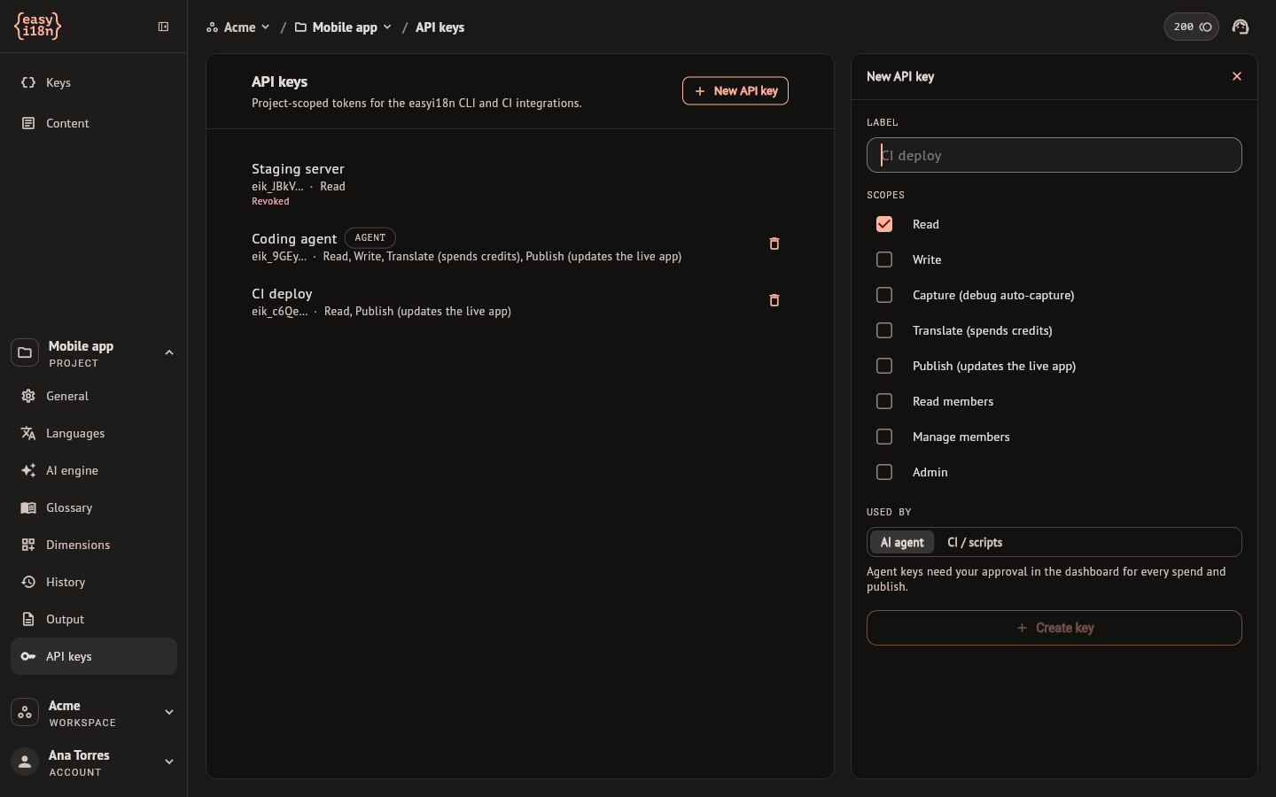Collapse the sidebar panel icon
Viewport: 1276px width, 797px height.
[163, 27]
